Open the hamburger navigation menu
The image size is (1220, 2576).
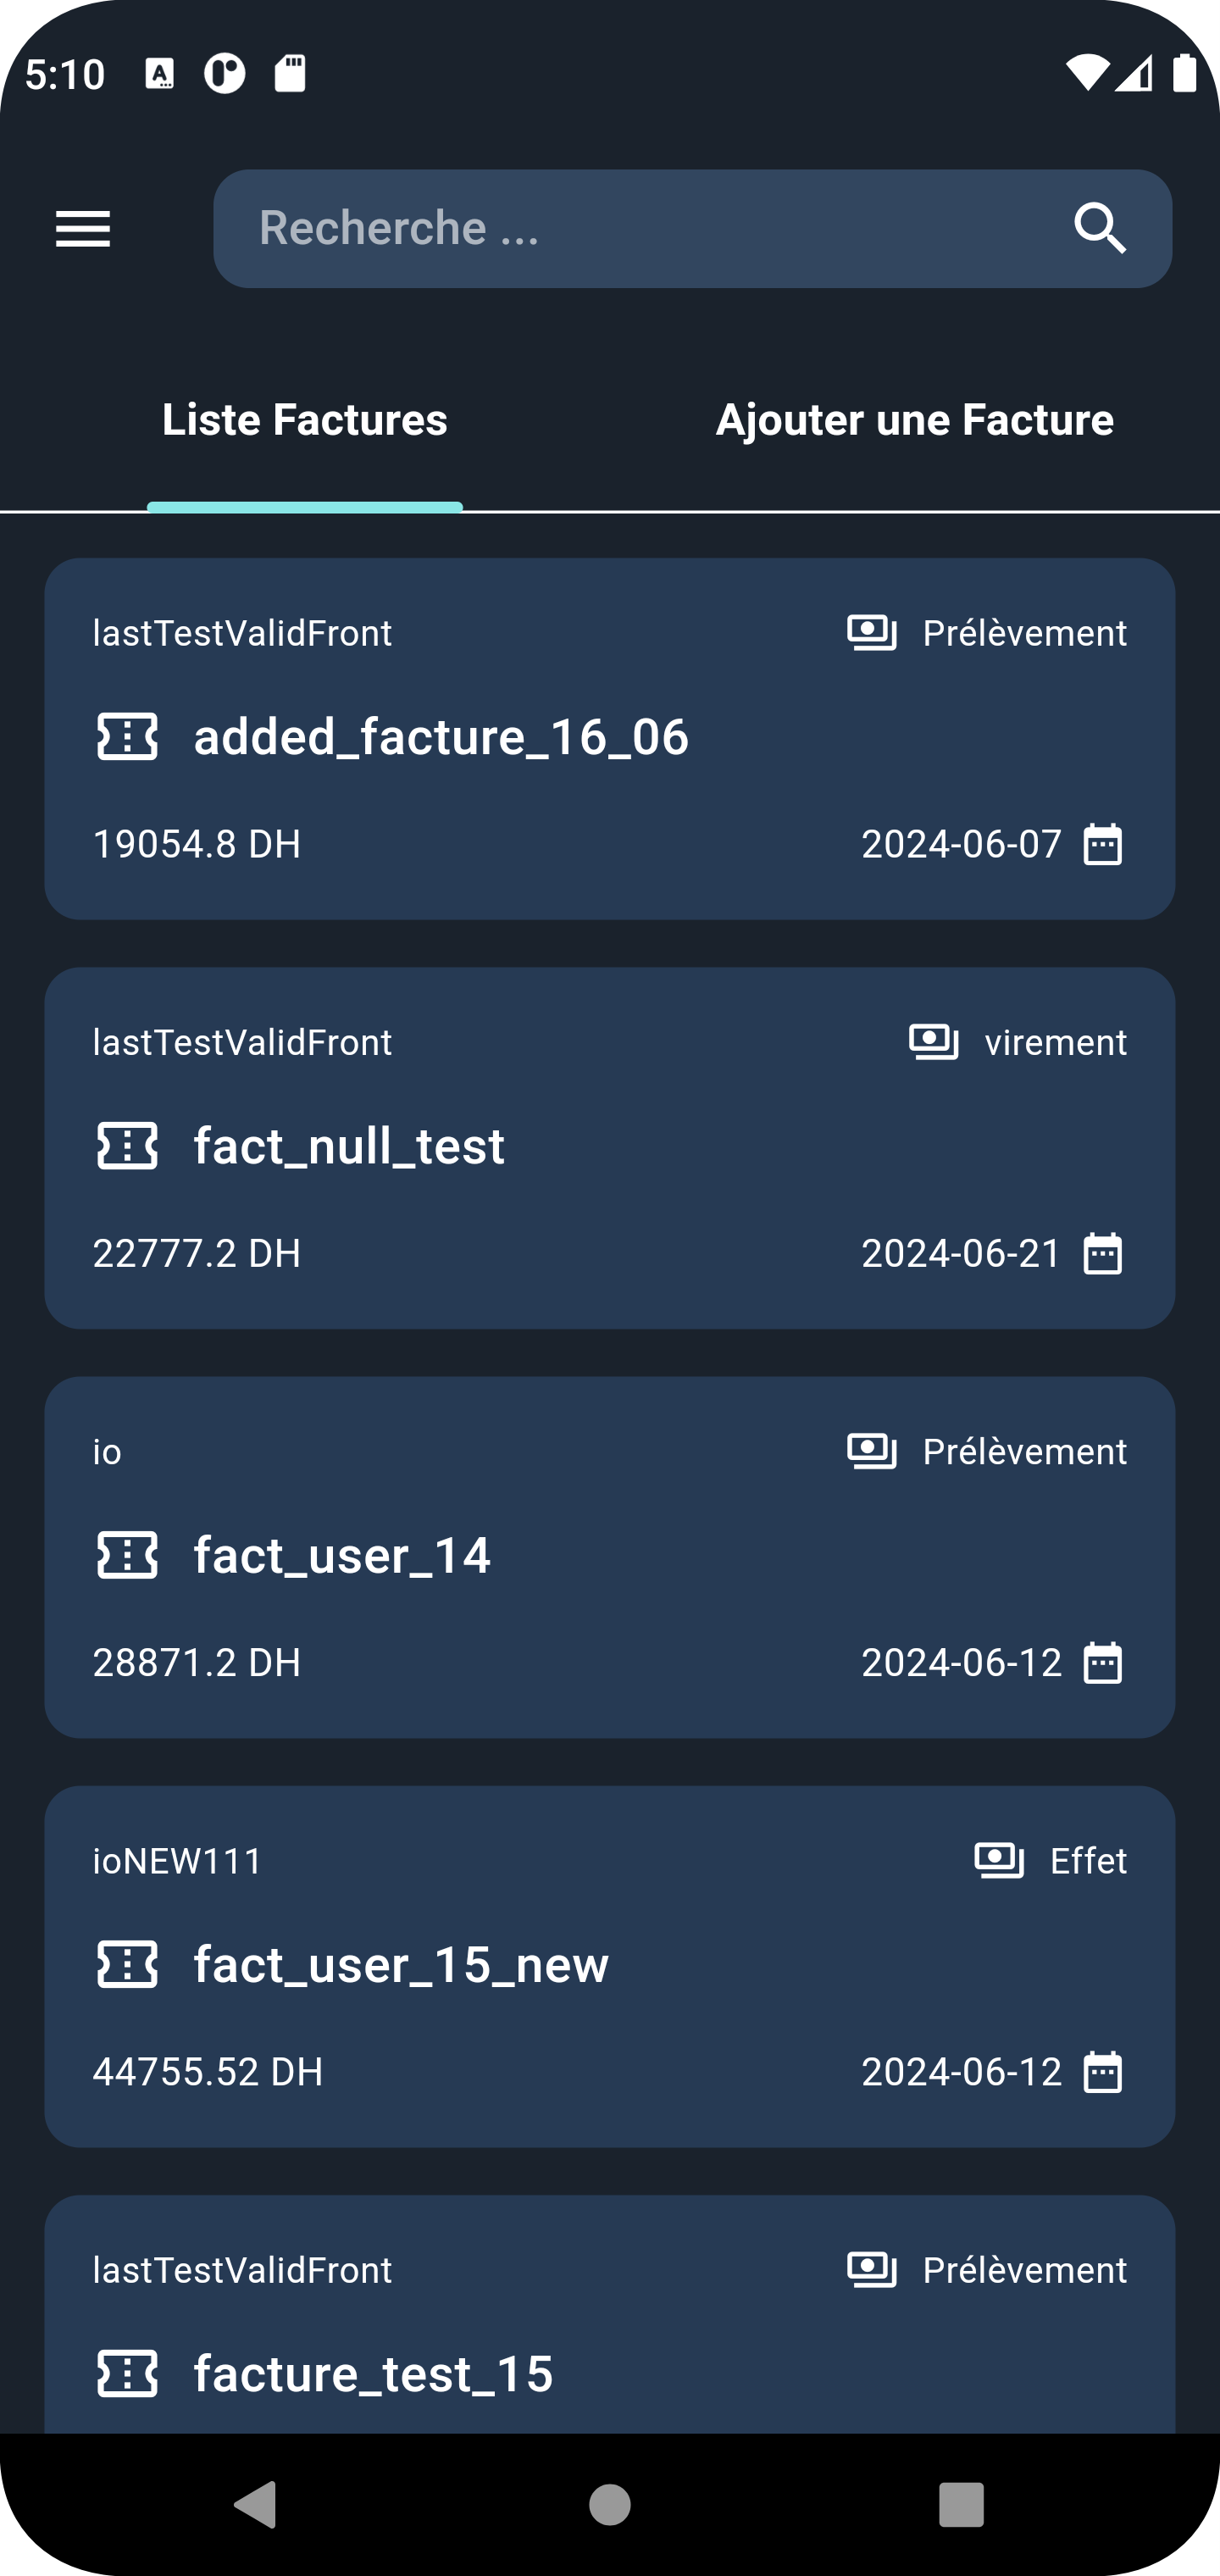click(x=83, y=229)
